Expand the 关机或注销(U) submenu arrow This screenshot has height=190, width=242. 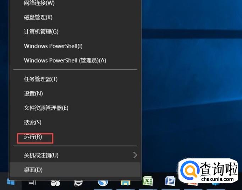135,155
